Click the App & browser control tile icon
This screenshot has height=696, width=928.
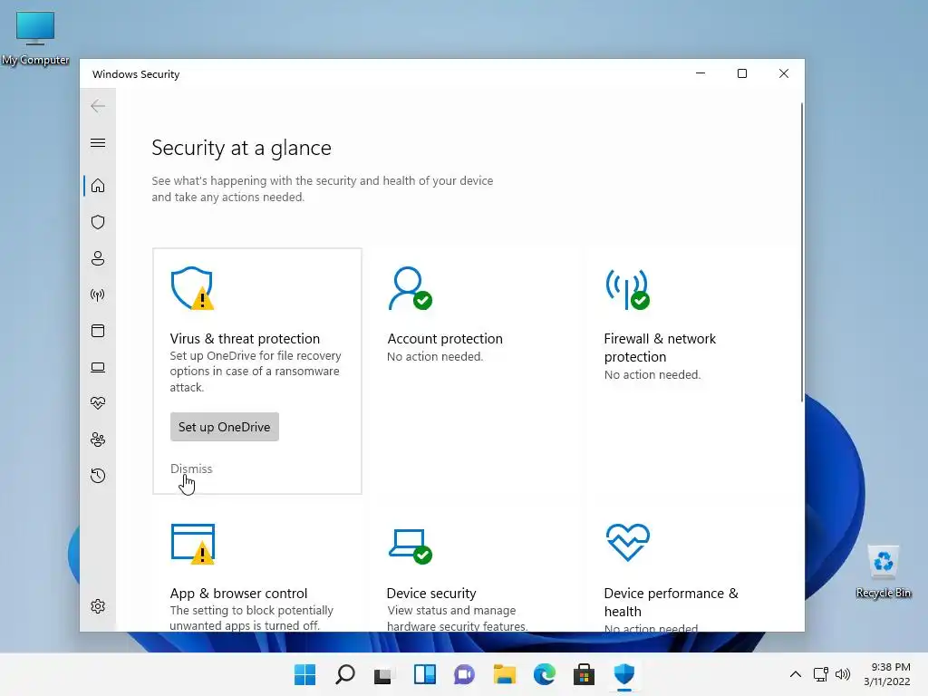click(193, 544)
